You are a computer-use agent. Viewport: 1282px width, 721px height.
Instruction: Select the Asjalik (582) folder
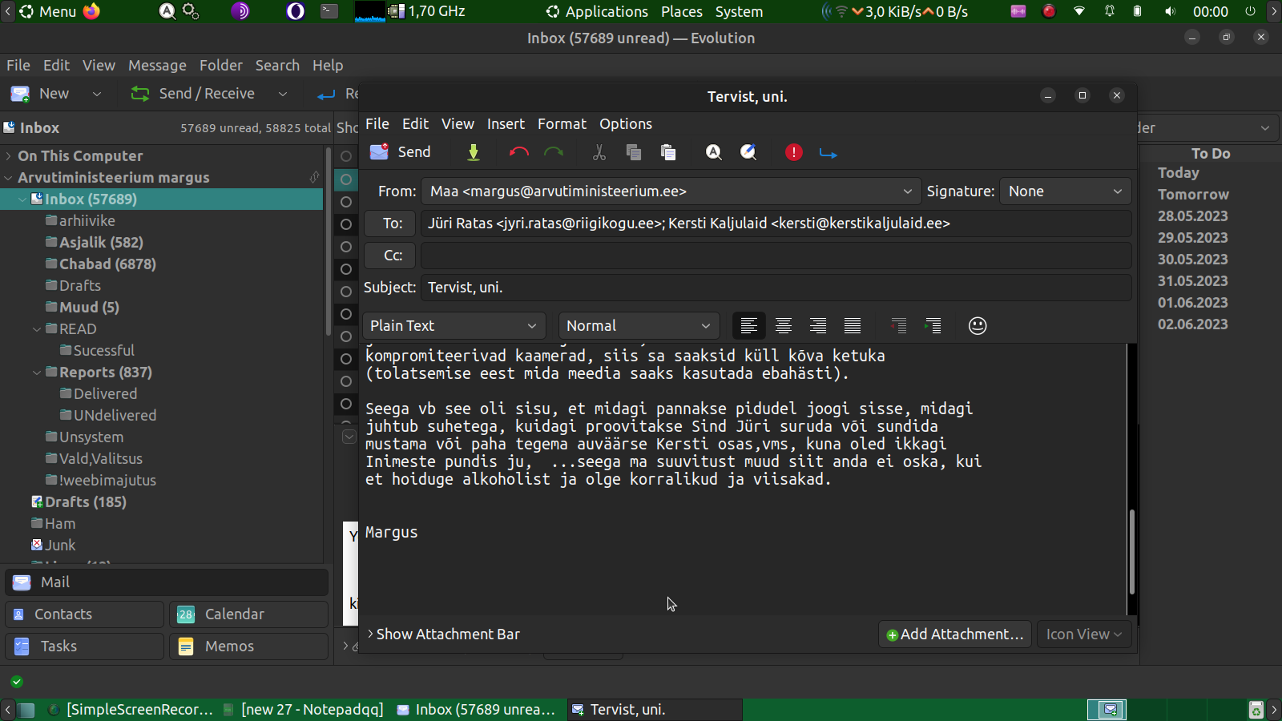pyautogui.click(x=101, y=243)
